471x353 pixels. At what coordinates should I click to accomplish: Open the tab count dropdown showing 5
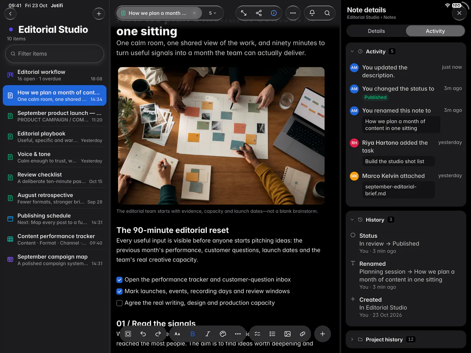coord(213,13)
